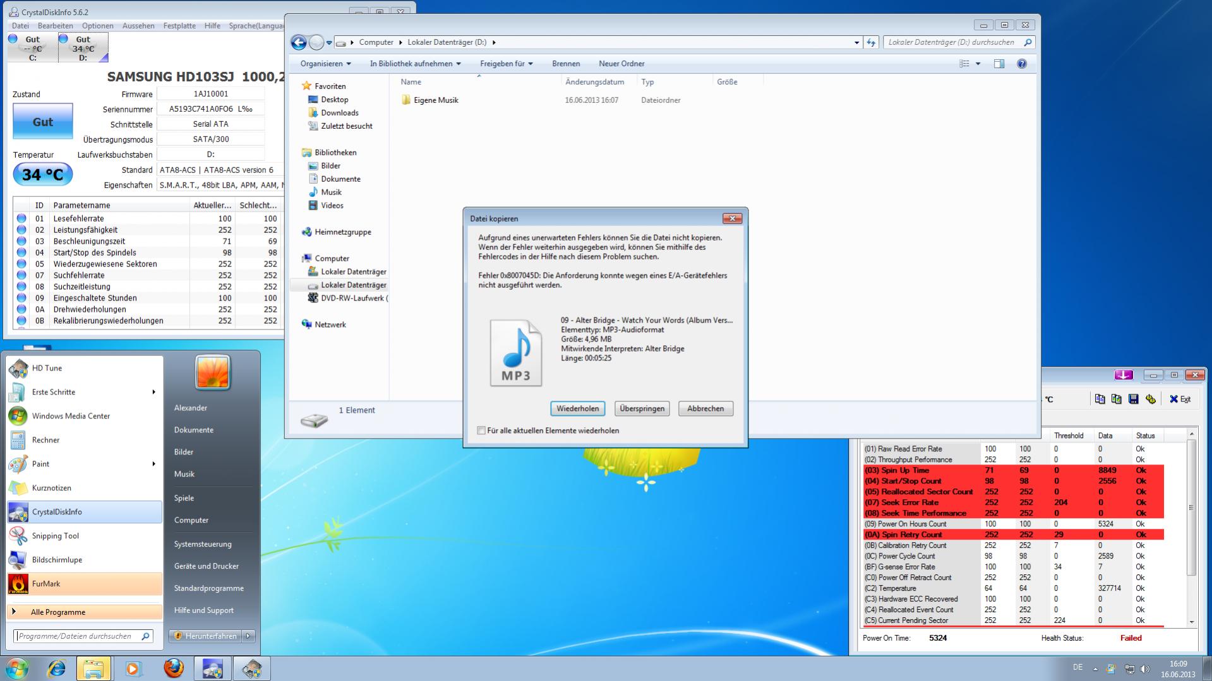Open In Bibliothek aufnehmen dropdown
Screen dimensions: 1212x681
point(415,64)
